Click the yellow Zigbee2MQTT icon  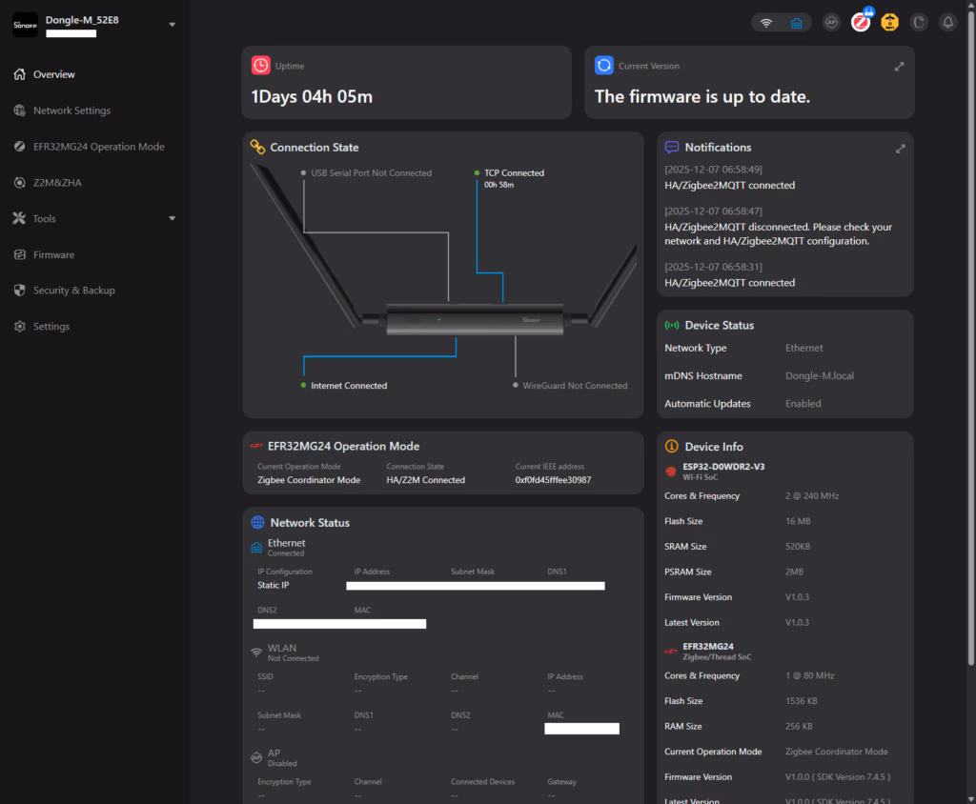click(889, 23)
